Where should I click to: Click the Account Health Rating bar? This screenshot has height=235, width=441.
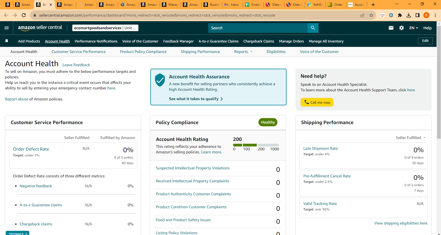click(256, 145)
